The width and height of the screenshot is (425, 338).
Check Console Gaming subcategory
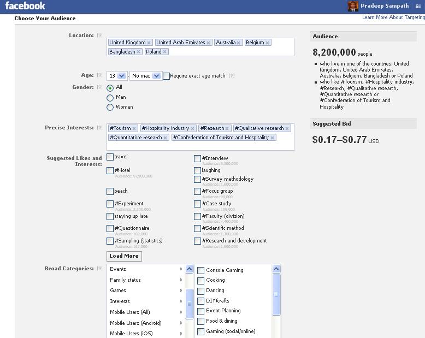pyautogui.click(x=200, y=270)
